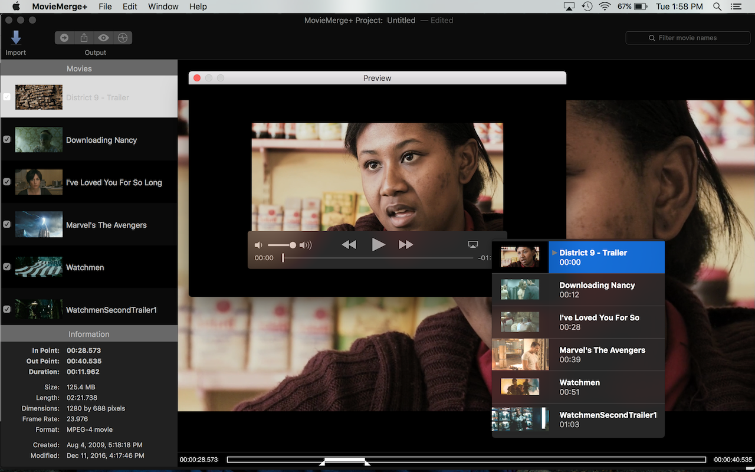Jump to Watchmen chapter at 00:51
The image size is (755, 472).
pos(578,387)
